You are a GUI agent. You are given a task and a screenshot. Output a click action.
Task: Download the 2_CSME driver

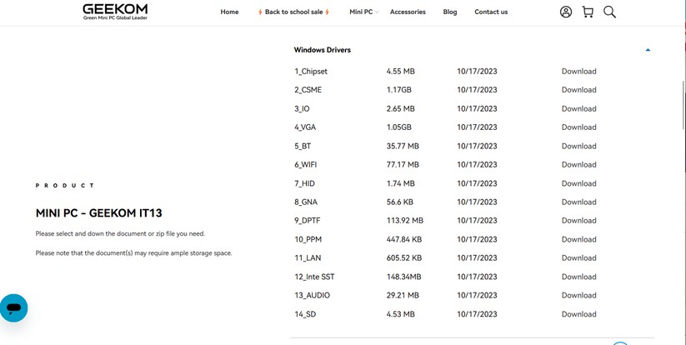(578, 90)
